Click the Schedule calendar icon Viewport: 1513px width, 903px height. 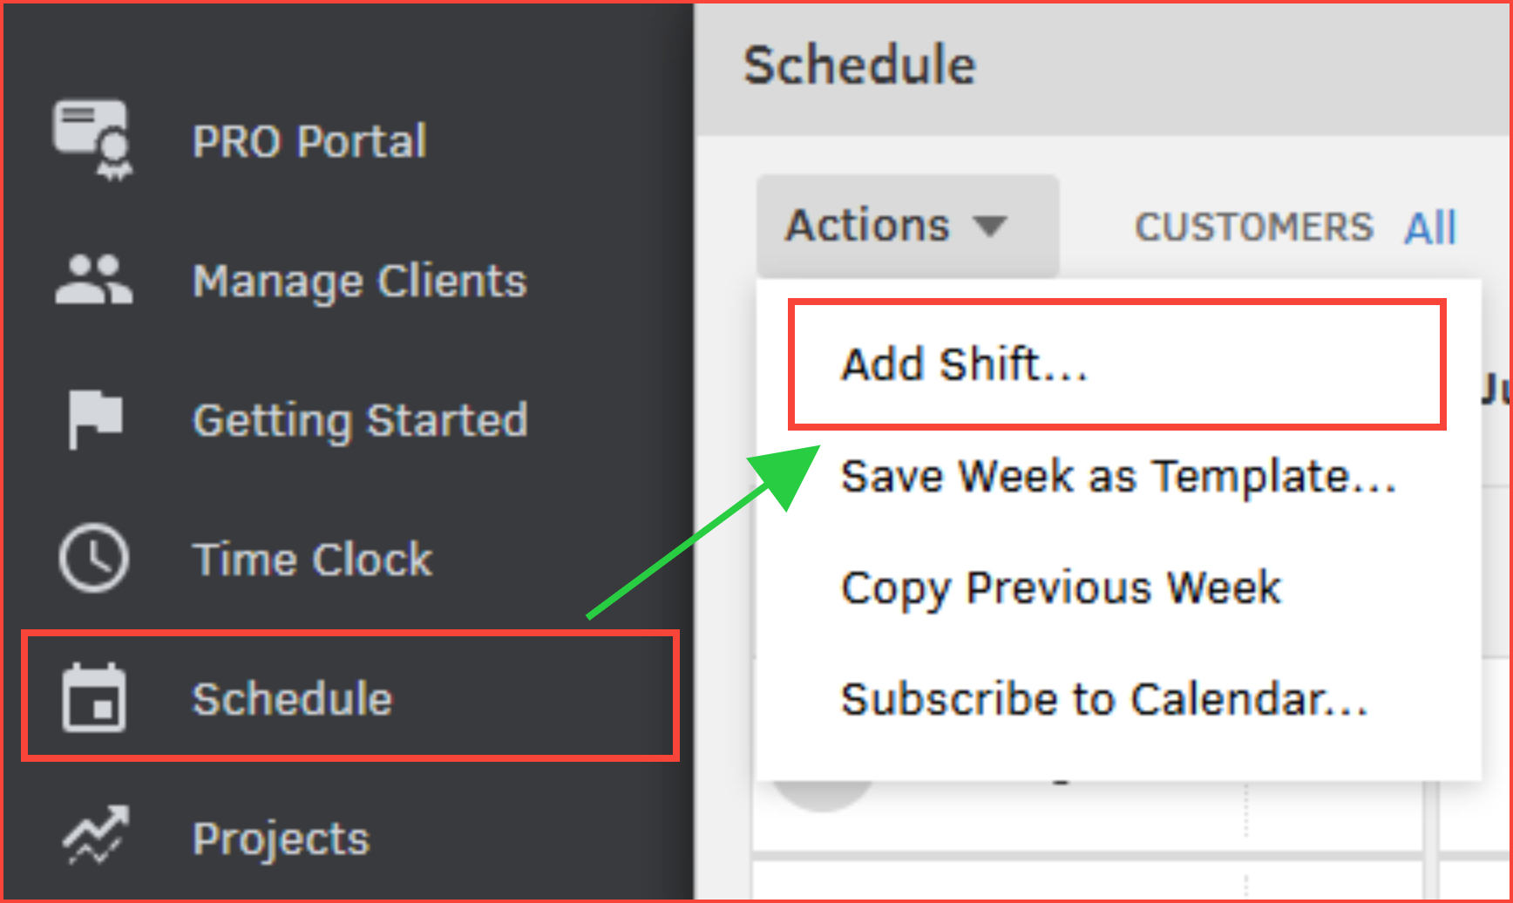(x=93, y=698)
